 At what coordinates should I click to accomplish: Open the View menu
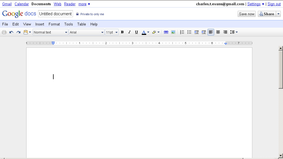click(x=27, y=24)
